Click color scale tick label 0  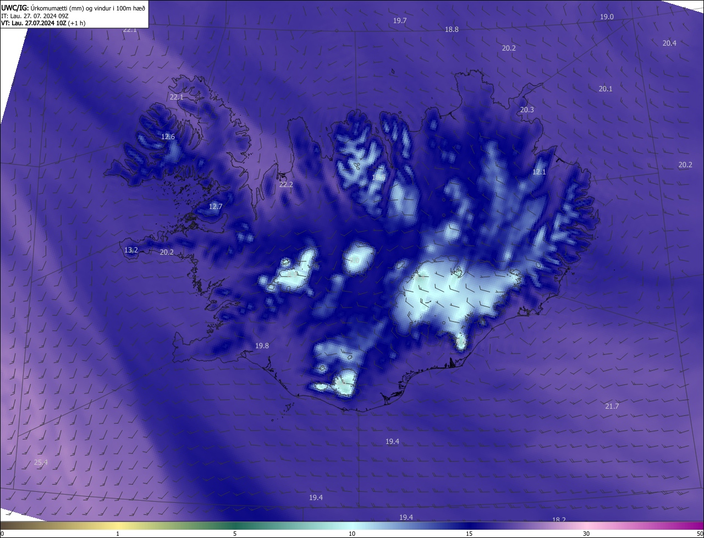pos(2,534)
